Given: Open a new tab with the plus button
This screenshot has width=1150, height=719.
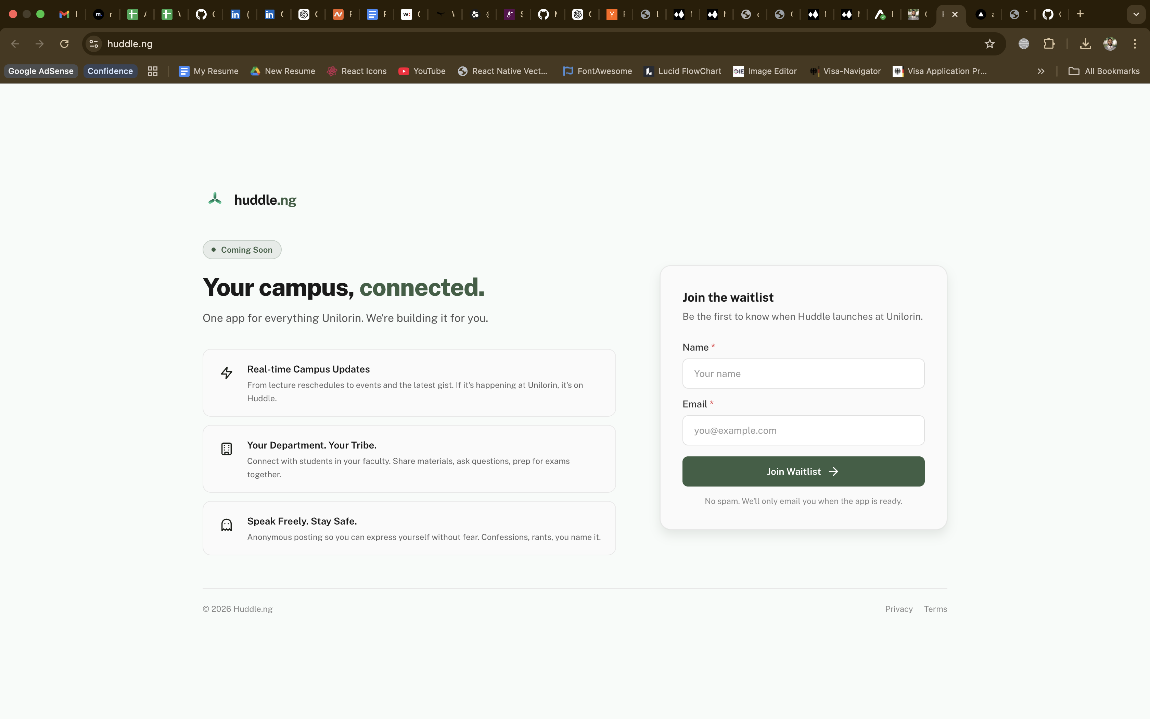Looking at the screenshot, I should 1080,14.
